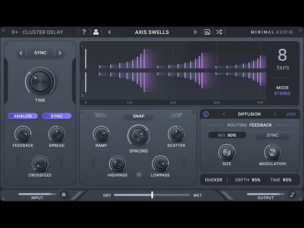Toggle the Diffusion SYNC button

click(x=272, y=135)
